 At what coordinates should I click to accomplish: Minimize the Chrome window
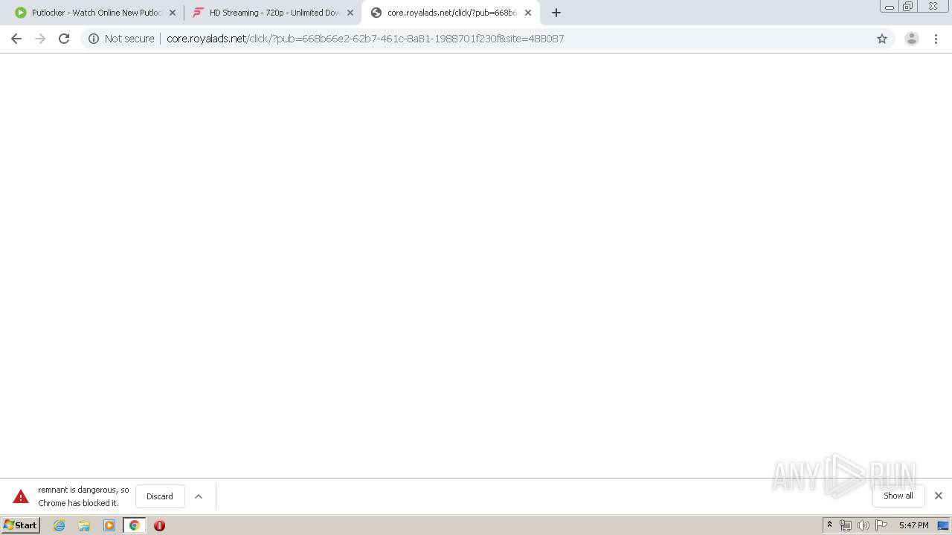[890, 7]
